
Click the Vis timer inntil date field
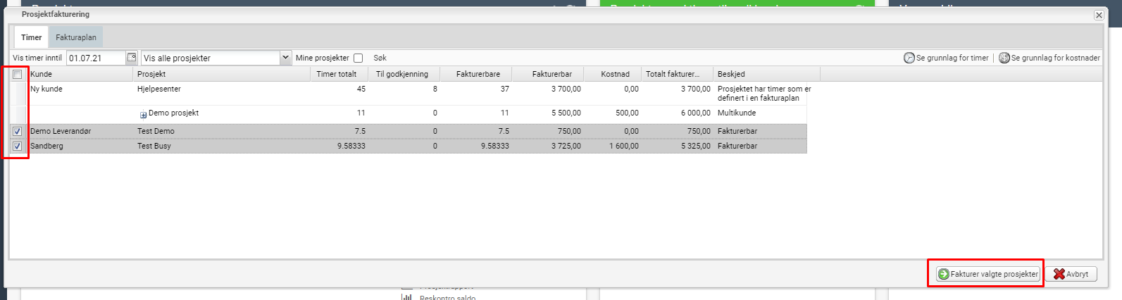click(95, 58)
